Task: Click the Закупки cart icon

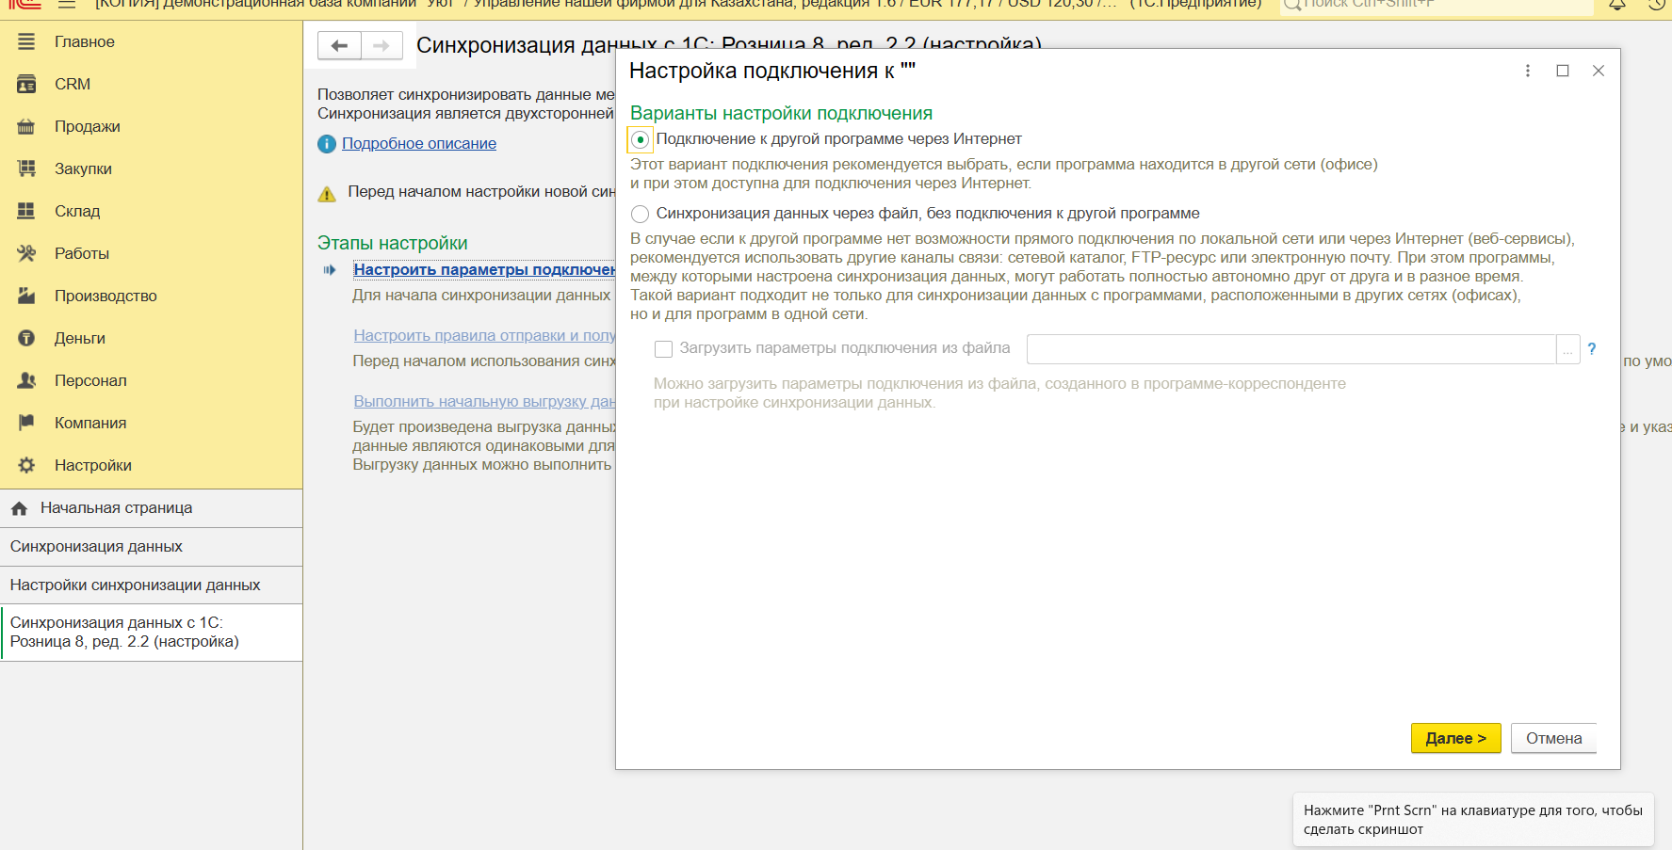Action: [26, 169]
